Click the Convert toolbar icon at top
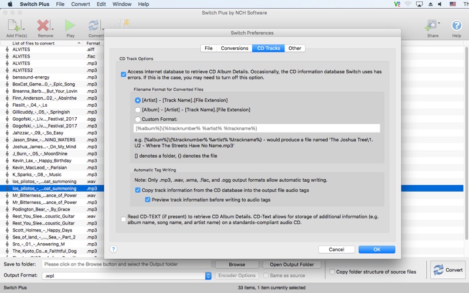Screen dimensions: 469x293 pos(94,25)
